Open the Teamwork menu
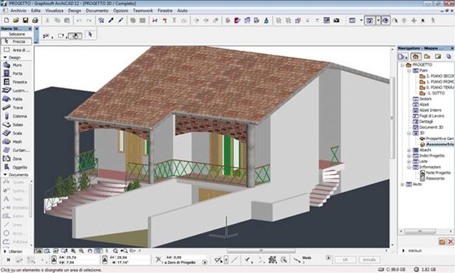The image size is (455, 273). point(143,11)
